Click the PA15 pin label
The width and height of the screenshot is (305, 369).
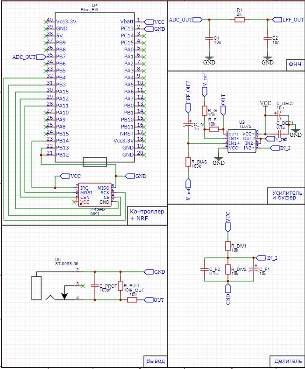(63, 92)
